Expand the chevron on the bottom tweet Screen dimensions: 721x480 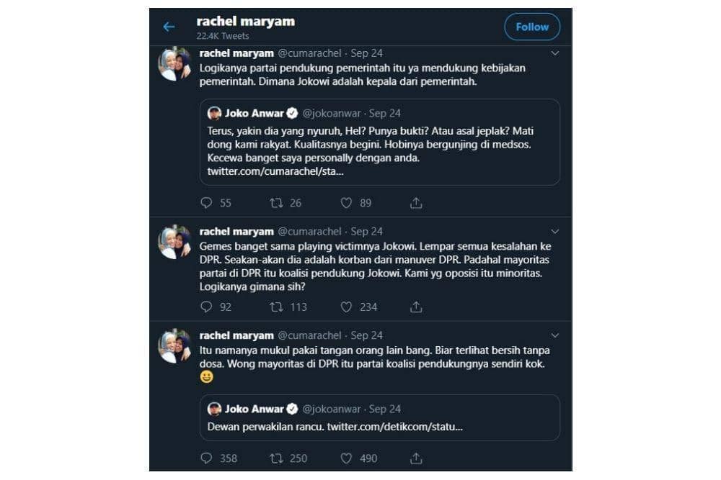[554, 335]
